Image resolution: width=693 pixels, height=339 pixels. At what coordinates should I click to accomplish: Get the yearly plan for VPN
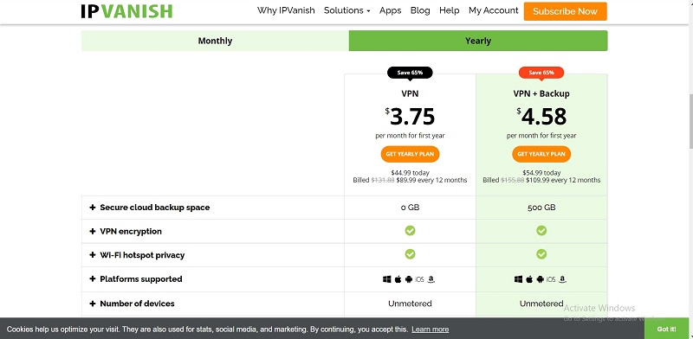410,154
